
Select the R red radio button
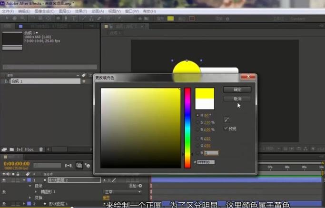198,139
